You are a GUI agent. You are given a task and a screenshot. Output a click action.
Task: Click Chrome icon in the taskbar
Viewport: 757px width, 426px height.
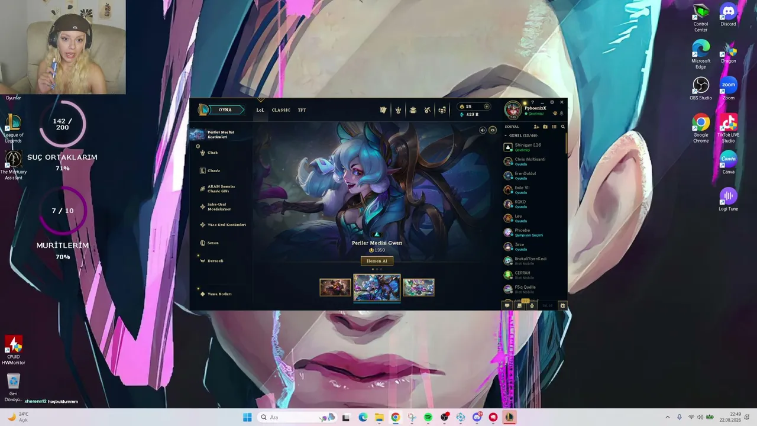point(395,417)
